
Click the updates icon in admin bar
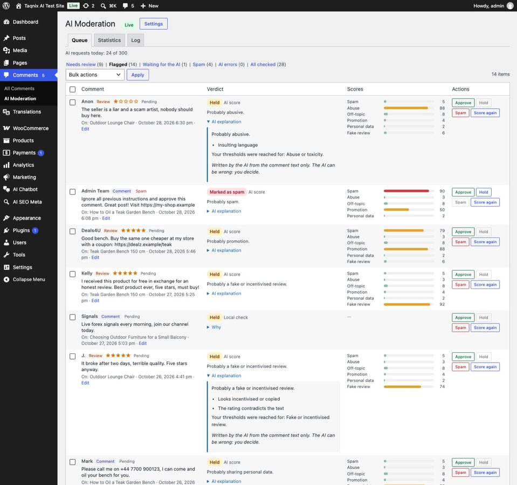[86, 5]
